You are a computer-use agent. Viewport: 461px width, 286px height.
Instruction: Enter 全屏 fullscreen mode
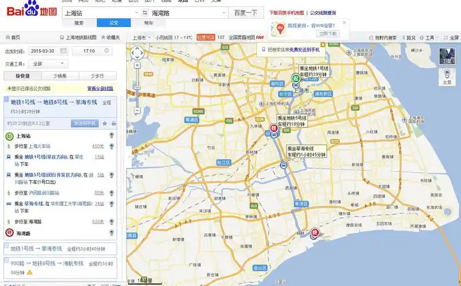coord(451,38)
